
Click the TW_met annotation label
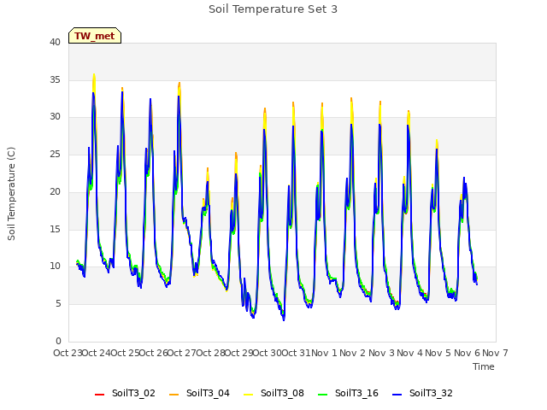(95, 36)
